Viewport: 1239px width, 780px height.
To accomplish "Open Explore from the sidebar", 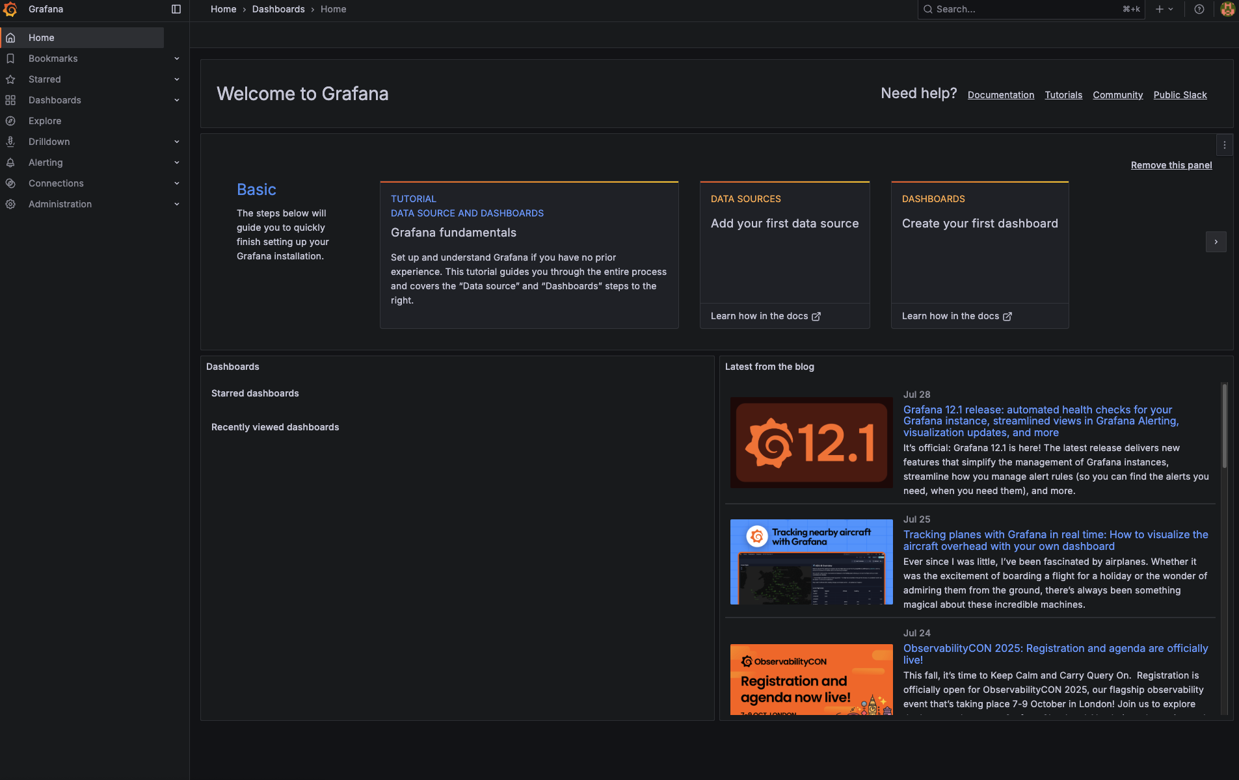I will coord(45,121).
